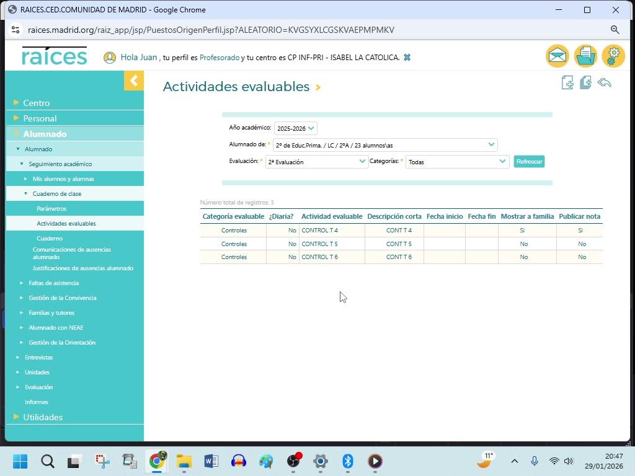Sort by Categoría evaluable column header

click(x=233, y=216)
